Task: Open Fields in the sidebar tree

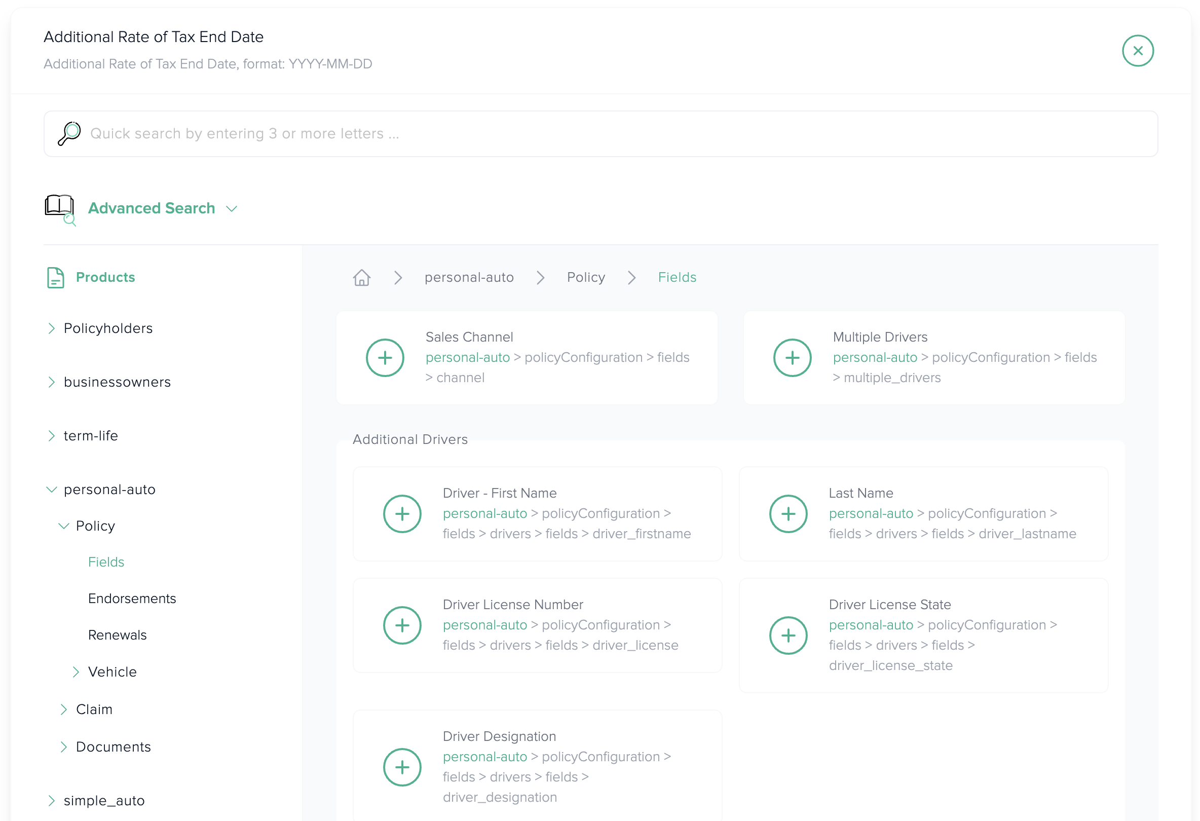Action: (106, 563)
